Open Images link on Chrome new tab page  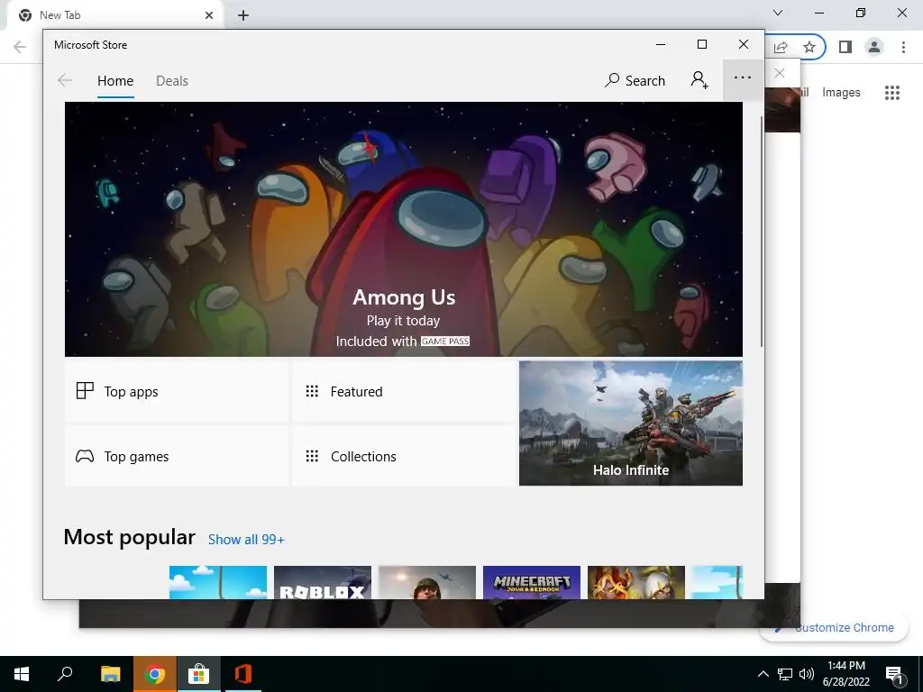pyautogui.click(x=841, y=93)
